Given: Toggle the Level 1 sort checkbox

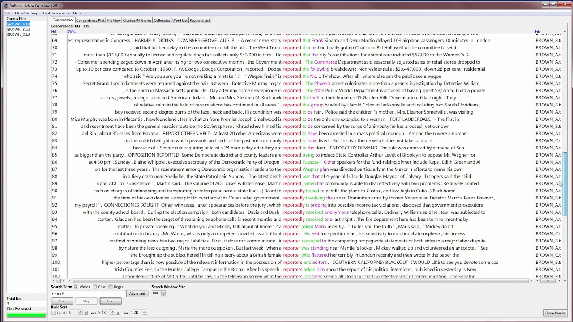Looking at the screenshot, I should point(53,313).
